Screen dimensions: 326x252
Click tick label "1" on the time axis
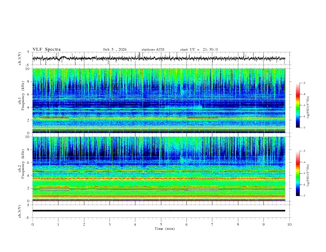[x=58, y=224]
